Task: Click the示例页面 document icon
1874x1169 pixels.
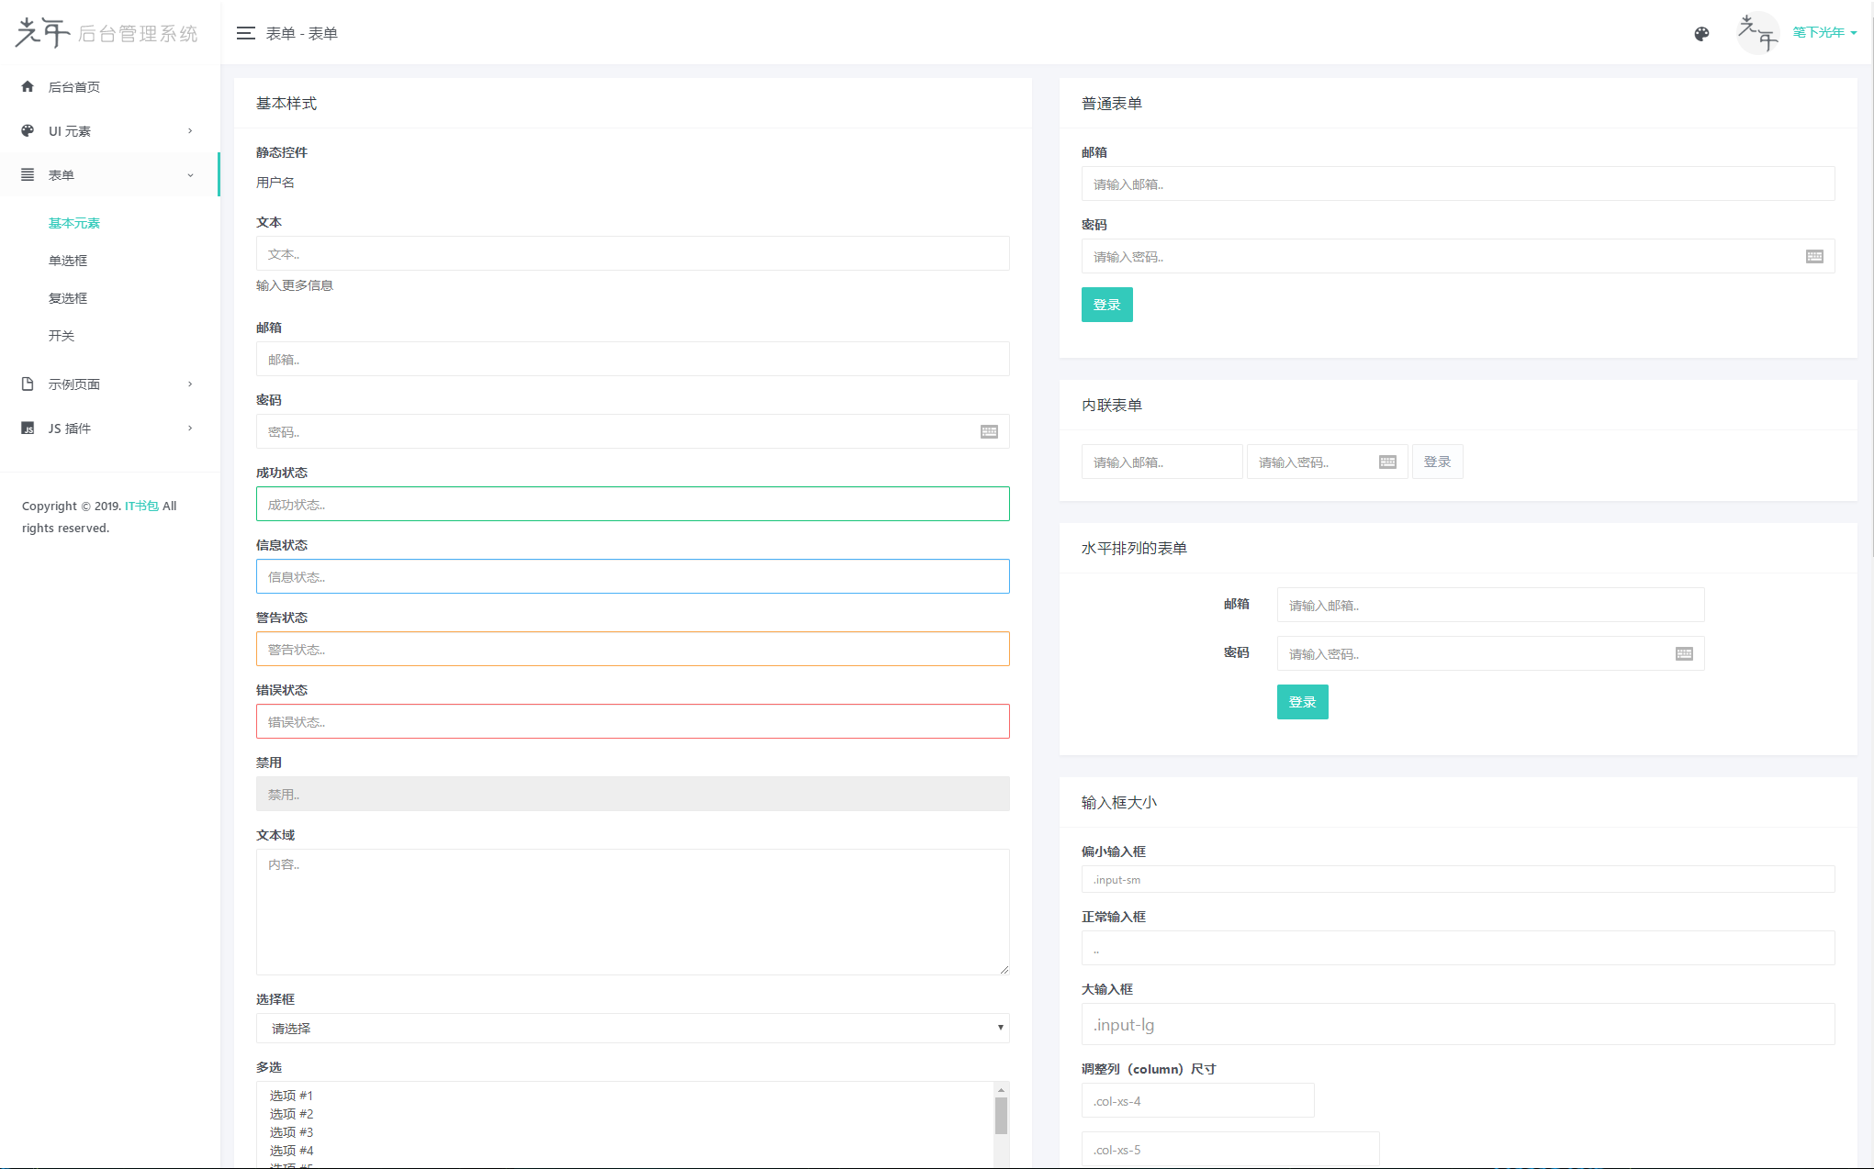Action: pos(27,383)
